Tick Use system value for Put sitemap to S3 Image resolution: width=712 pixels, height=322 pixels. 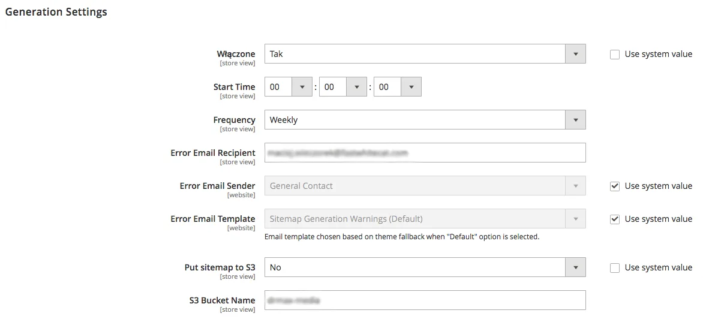(615, 268)
